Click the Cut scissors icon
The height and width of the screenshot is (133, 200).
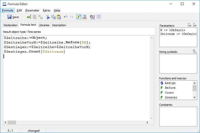pyautogui.click(x=48, y=17)
